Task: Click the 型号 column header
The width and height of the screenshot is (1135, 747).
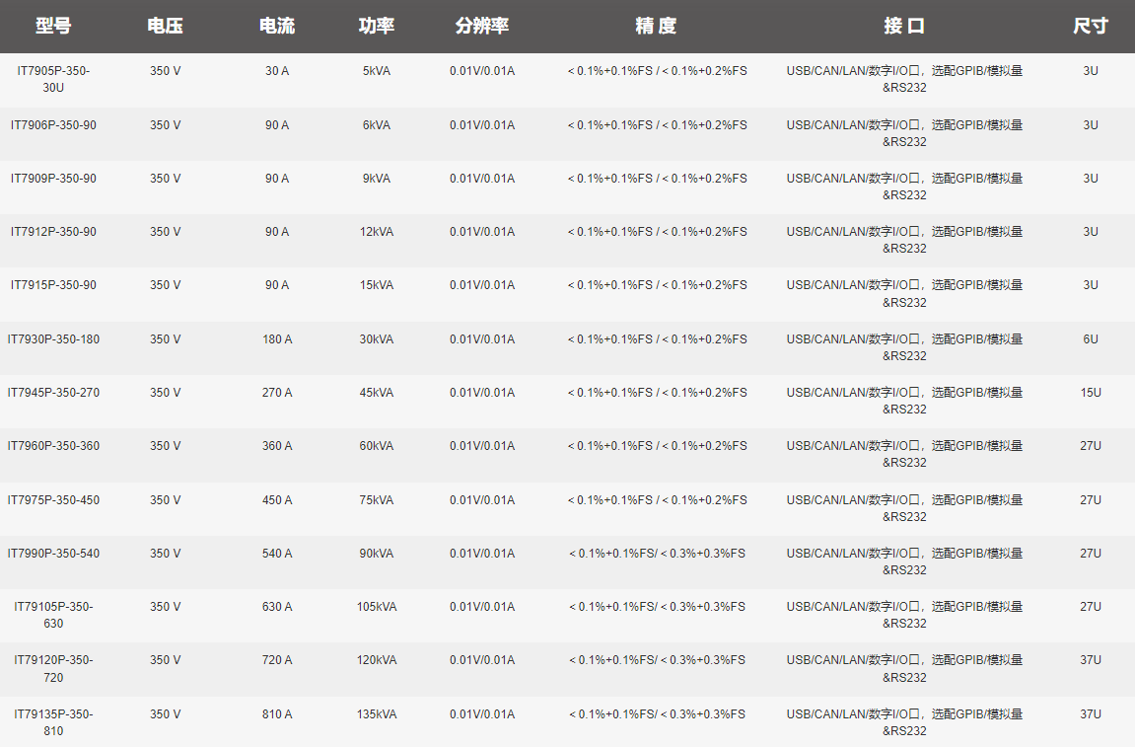Action: click(x=53, y=26)
